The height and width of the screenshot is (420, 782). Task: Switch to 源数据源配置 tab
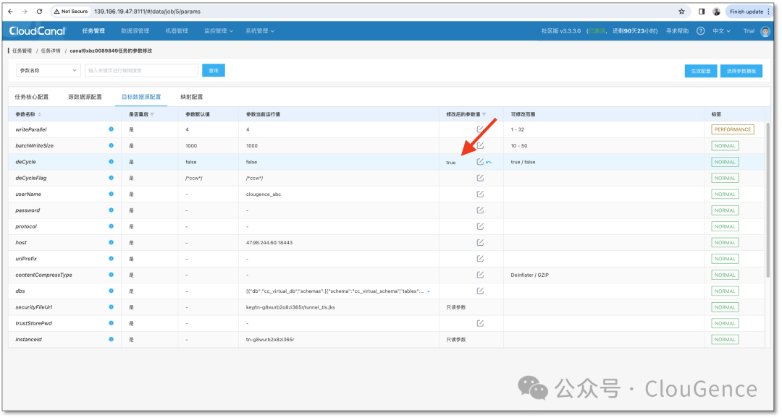pos(85,97)
